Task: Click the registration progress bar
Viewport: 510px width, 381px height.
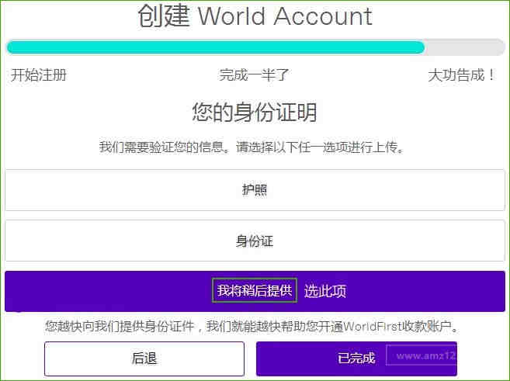Action: click(x=255, y=47)
